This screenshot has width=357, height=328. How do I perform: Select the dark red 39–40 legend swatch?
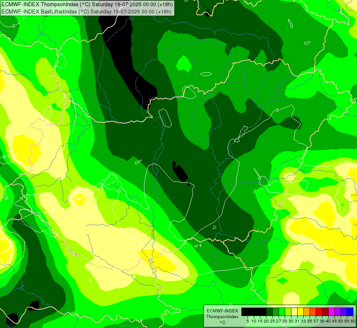[x=325, y=312]
